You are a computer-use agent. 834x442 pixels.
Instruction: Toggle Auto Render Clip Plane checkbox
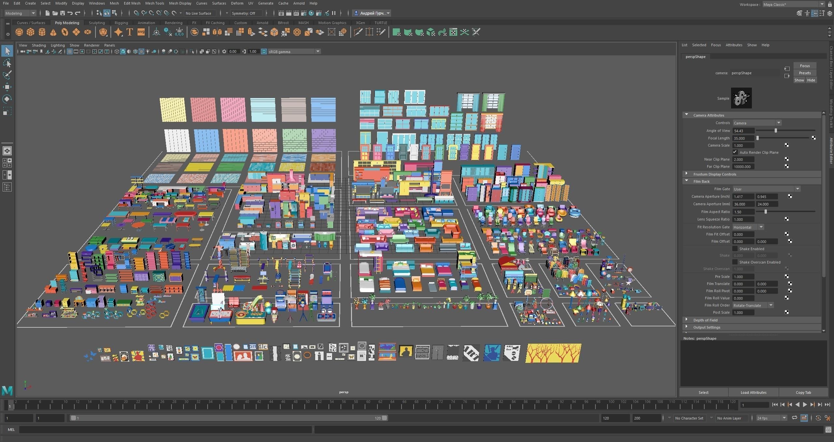click(x=735, y=152)
